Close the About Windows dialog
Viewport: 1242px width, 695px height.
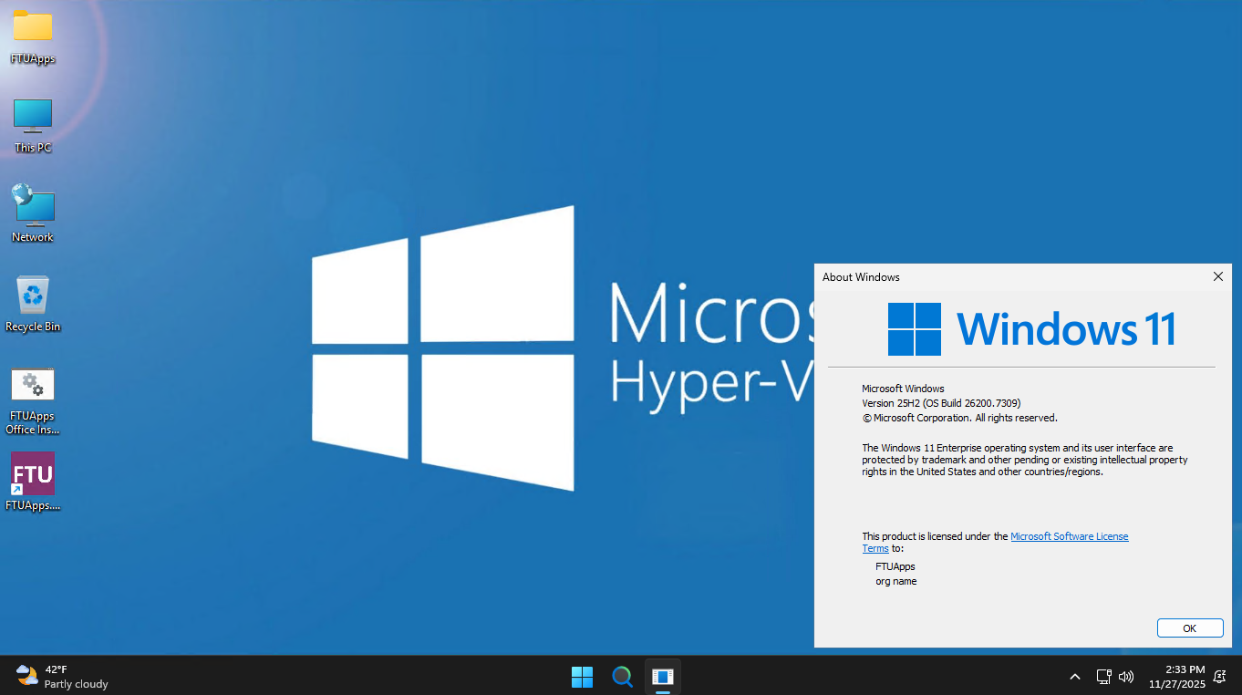(x=1217, y=276)
